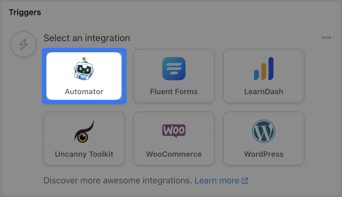
Task: Click the Triggers heading
Action: pyautogui.click(x=25, y=12)
